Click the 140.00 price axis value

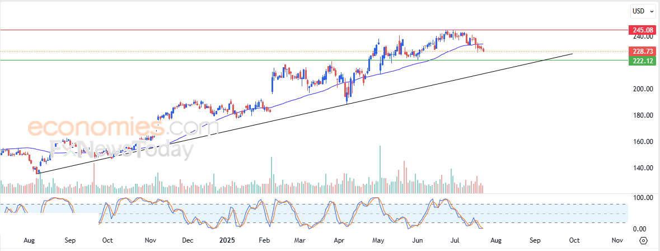pos(644,168)
